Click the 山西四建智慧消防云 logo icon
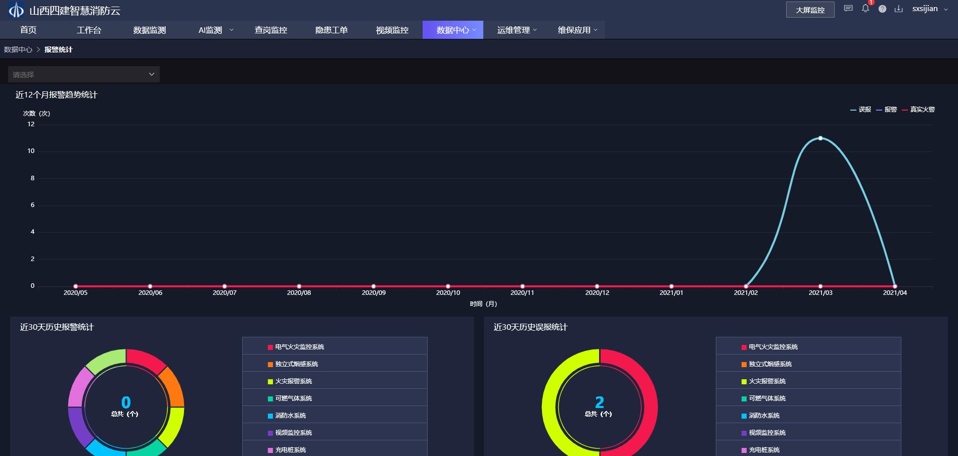958x456 pixels. click(16, 10)
